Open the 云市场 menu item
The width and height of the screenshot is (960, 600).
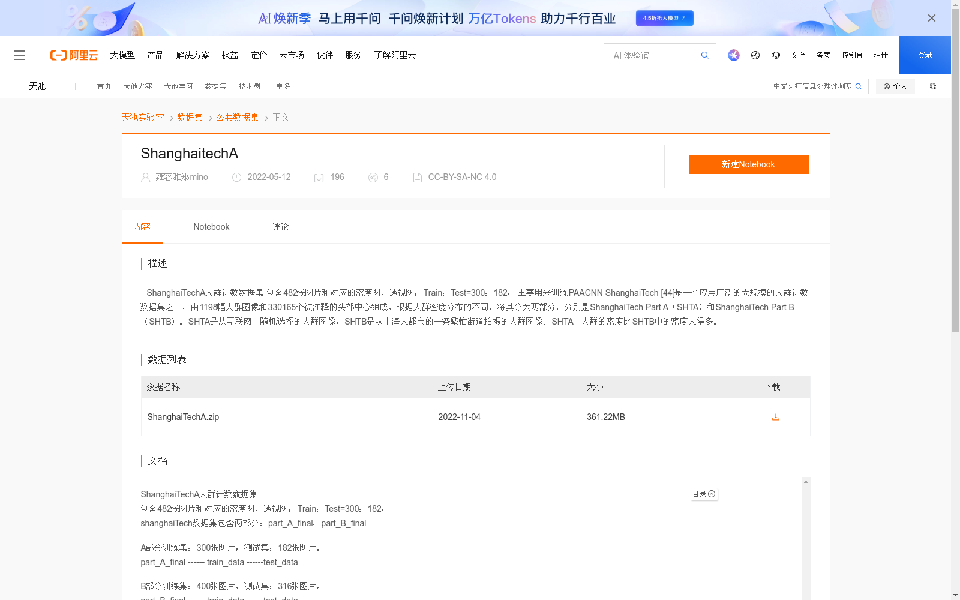292,55
